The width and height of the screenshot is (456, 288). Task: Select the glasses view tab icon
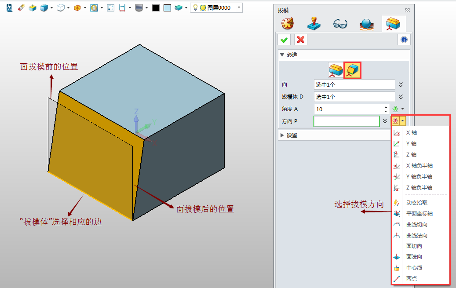[x=340, y=24]
